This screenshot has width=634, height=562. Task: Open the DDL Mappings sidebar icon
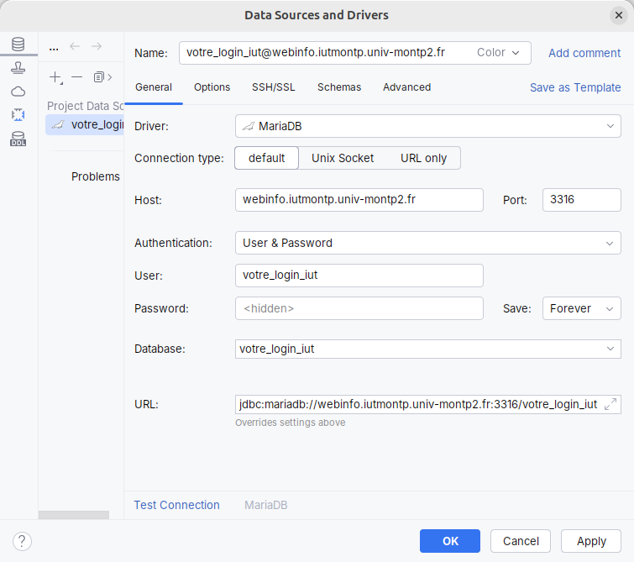pyautogui.click(x=18, y=139)
